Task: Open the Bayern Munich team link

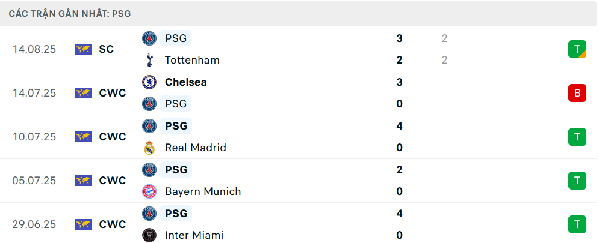Action: [202, 191]
